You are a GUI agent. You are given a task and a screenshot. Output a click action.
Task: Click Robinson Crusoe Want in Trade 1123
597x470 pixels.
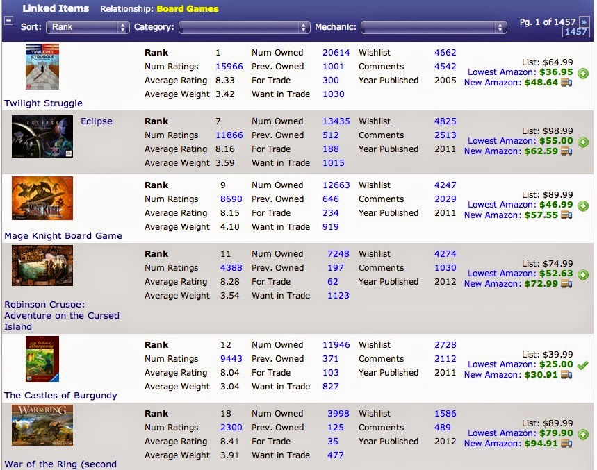[338, 296]
